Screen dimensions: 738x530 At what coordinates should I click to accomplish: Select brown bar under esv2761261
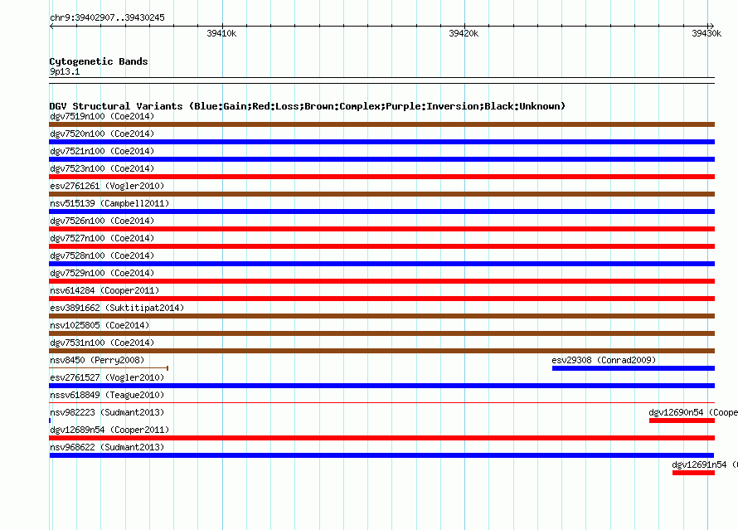(381, 194)
